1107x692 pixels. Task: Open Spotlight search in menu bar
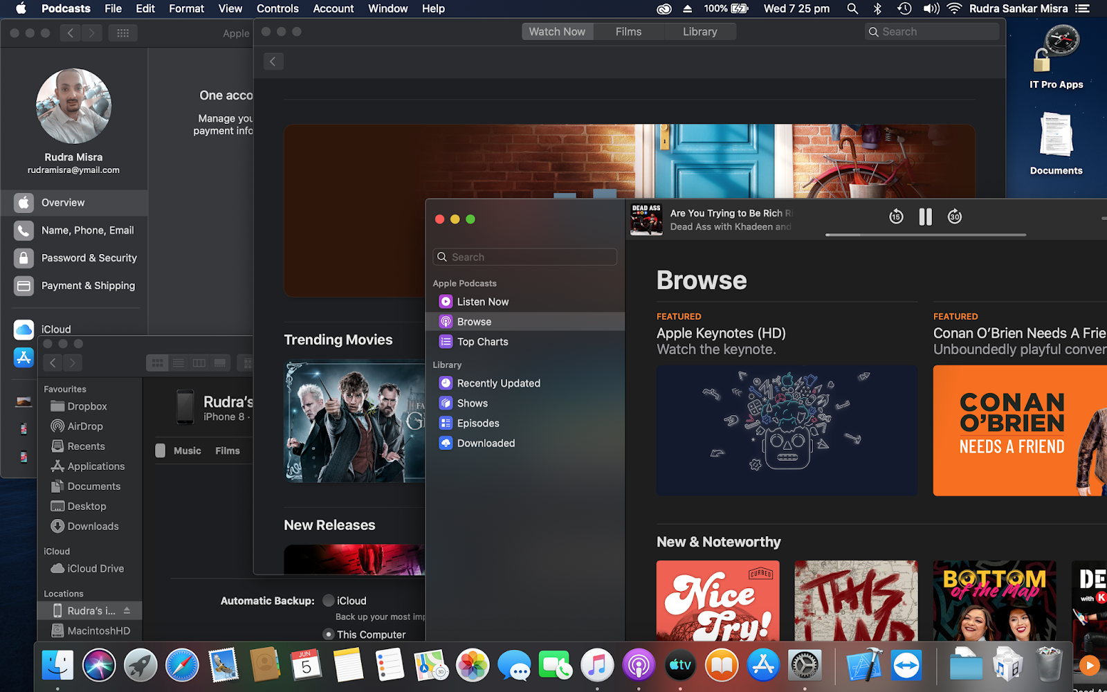[x=852, y=8]
